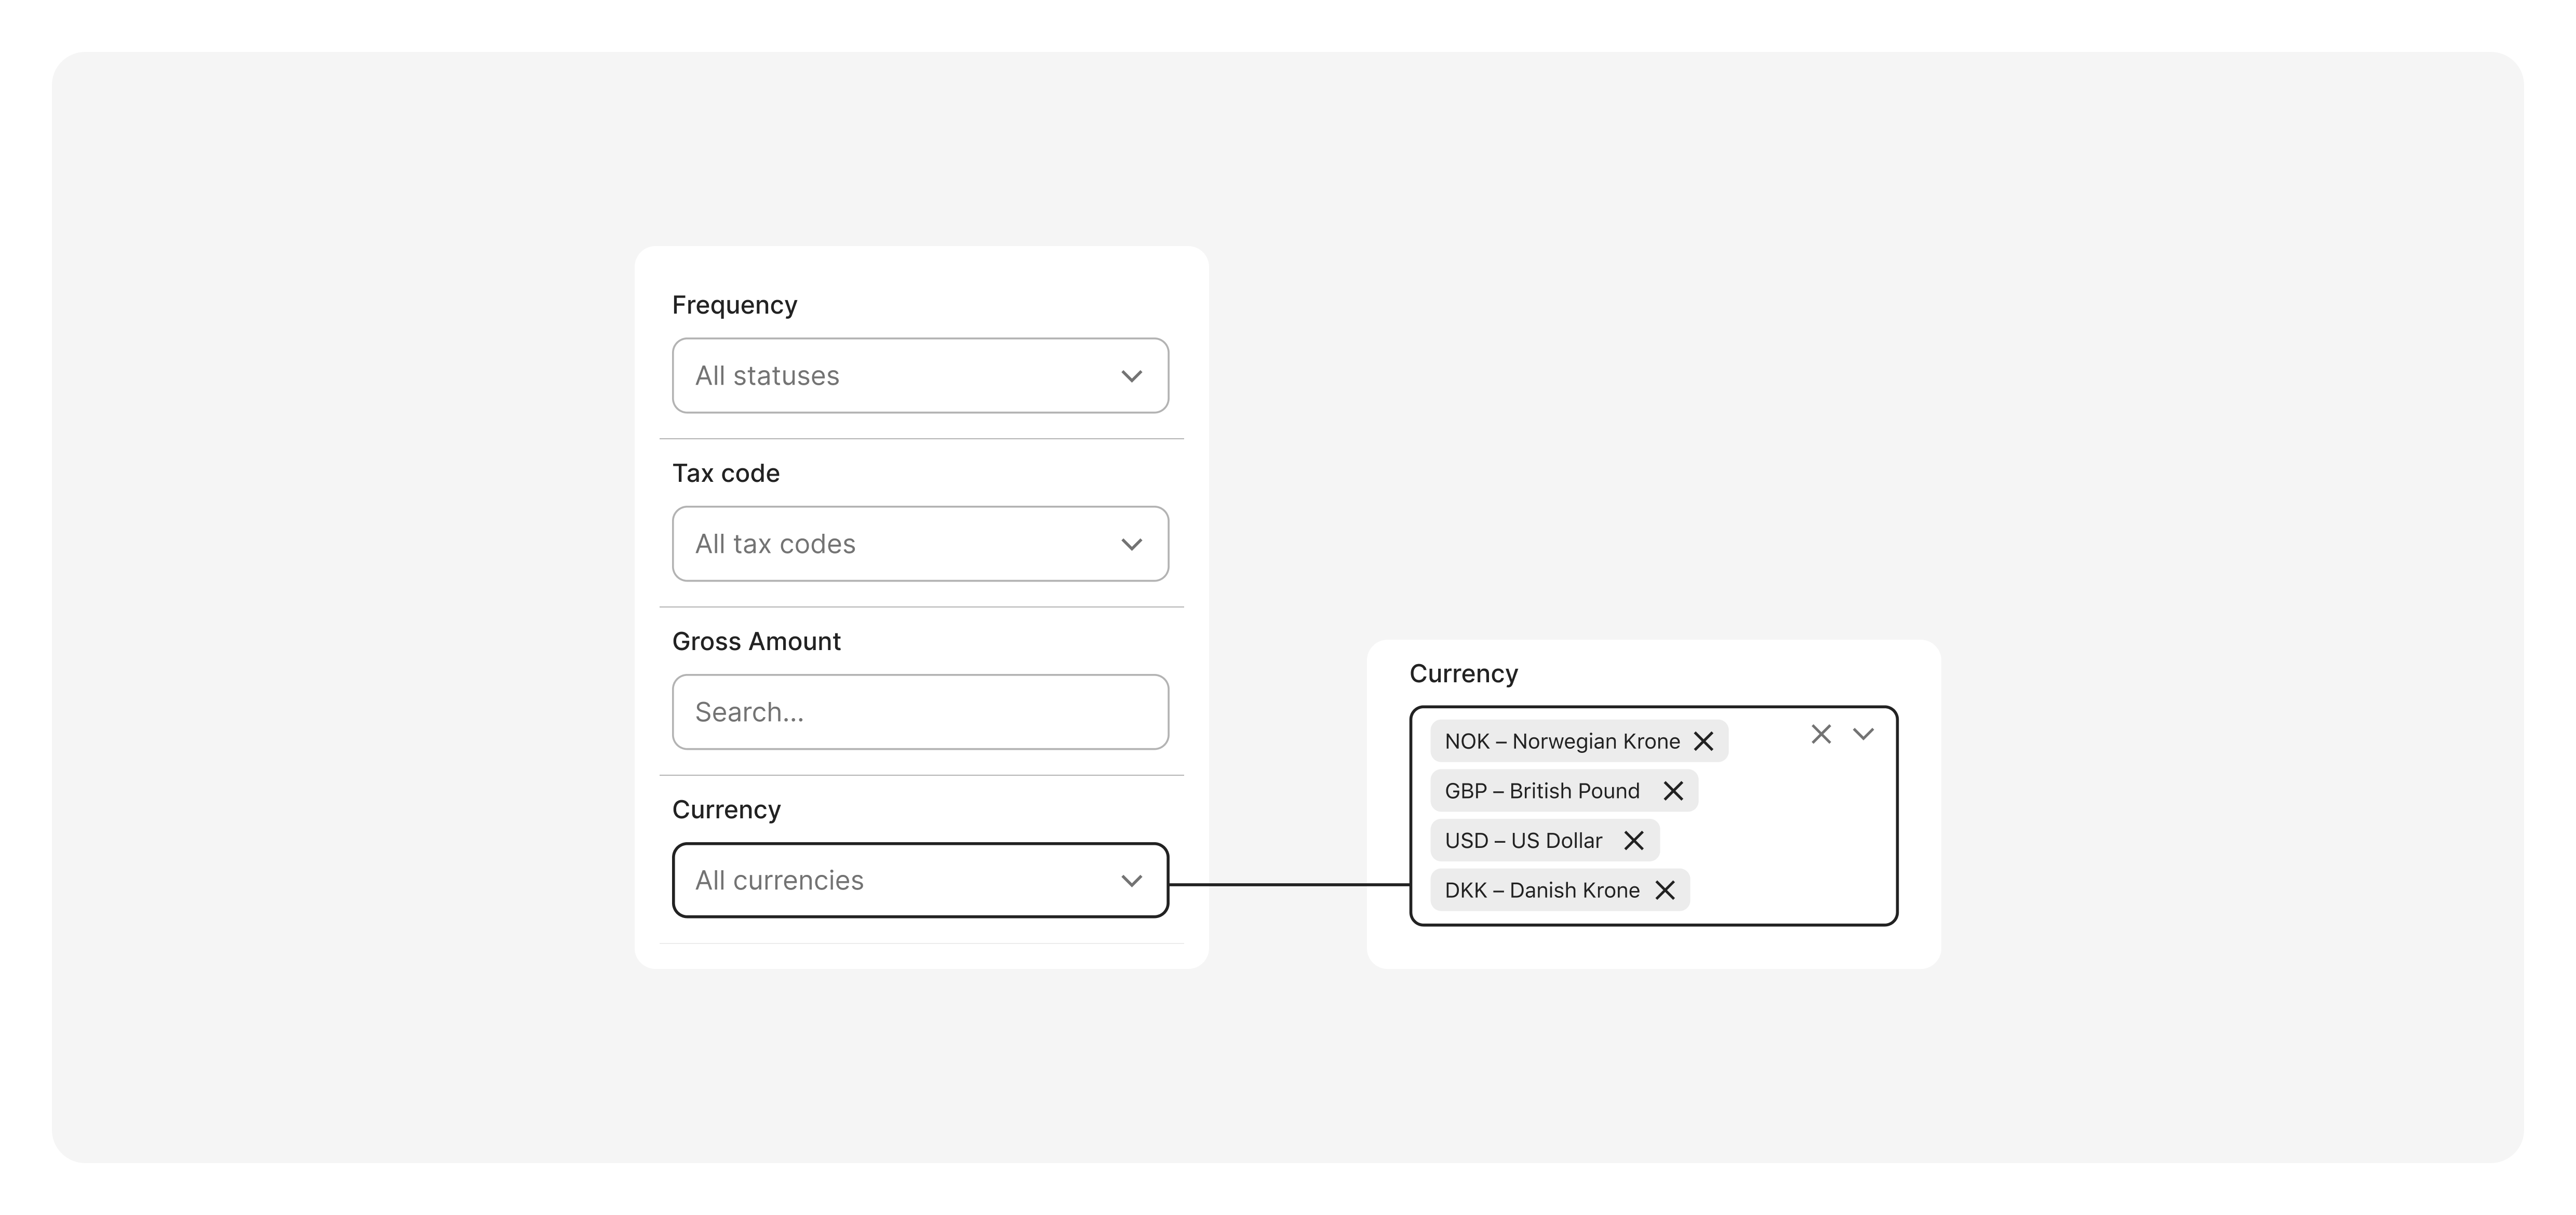This screenshot has width=2576, height=1215.
Task: Open the All statuses dropdown
Action: [920, 375]
